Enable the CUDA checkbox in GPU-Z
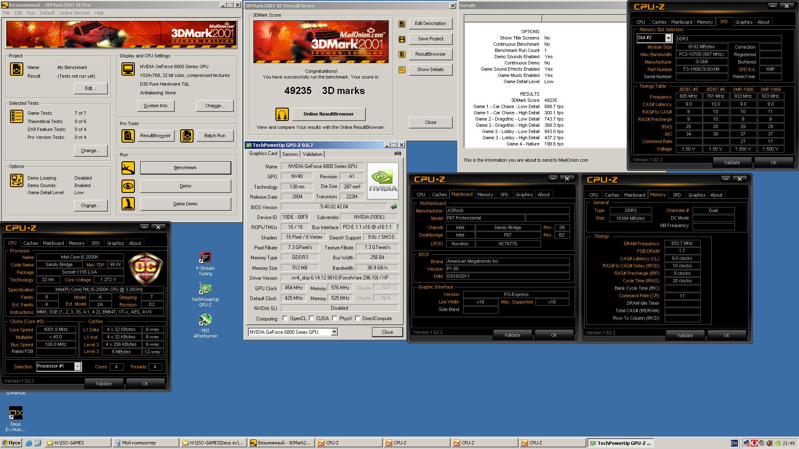 pos(311,318)
